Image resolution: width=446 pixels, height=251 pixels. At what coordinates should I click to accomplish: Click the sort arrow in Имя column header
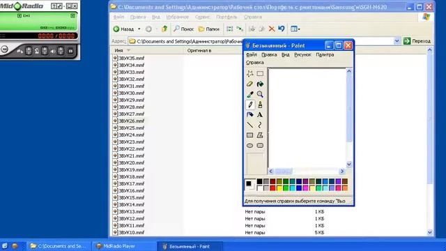pyautogui.click(x=128, y=50)
